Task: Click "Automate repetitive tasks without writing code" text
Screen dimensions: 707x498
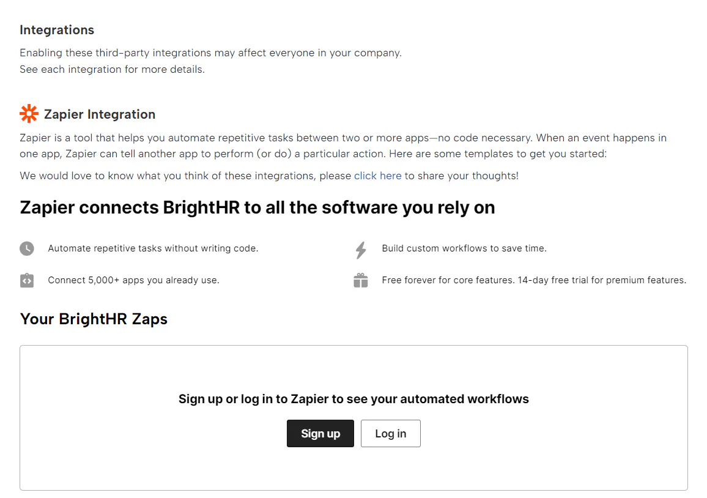Action: (x=153, y=248)
